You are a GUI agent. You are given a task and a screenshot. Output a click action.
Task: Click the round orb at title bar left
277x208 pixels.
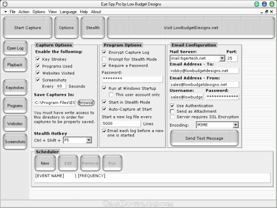point(5,4)
